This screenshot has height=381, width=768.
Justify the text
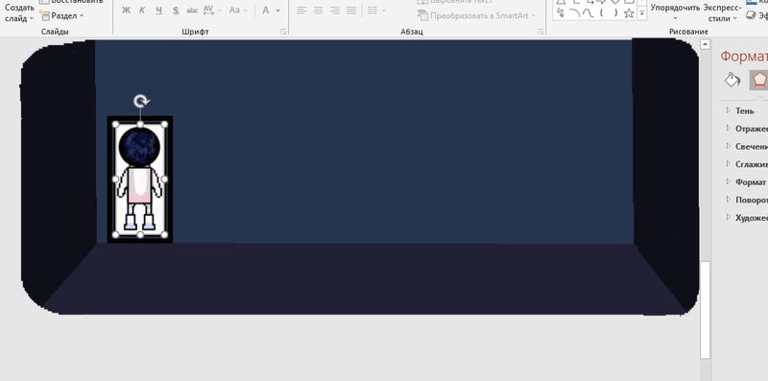pos(351,11)
